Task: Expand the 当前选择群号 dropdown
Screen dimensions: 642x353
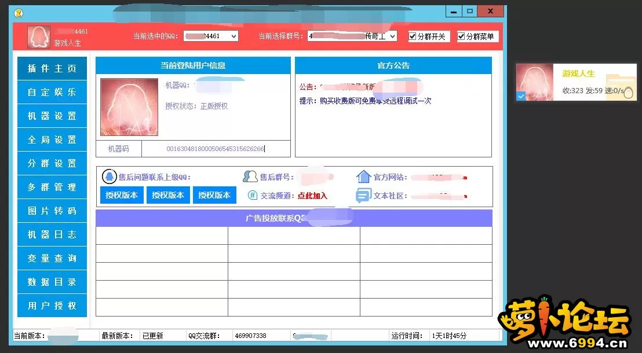Action: pyautogui.click(x=392, y=36)
